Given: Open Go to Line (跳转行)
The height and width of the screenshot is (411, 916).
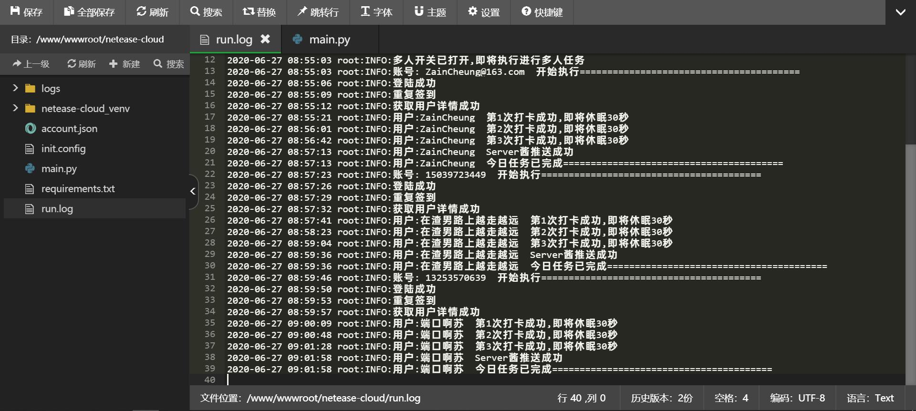Looking at the screenshot, I should click(x=318, y=12).
